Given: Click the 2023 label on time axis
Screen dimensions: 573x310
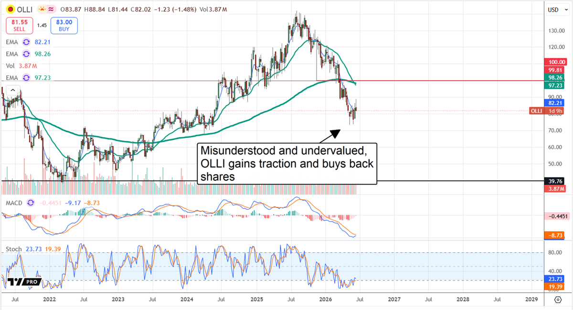Looking at the screenshot, I should pyautogui.click(x=118, y=299).
